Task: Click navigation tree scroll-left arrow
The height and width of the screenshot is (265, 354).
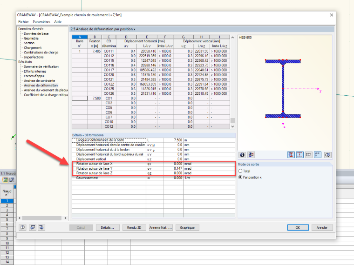Action: pyautogui.click(x=20, y=218)
